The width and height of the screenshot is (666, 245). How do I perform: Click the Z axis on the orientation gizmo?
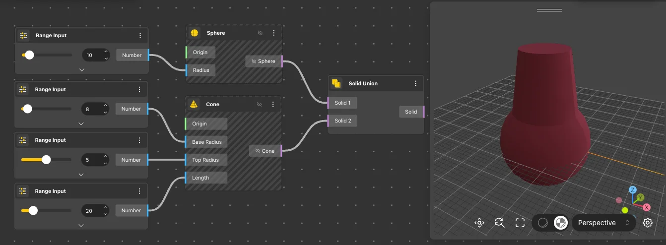(632, 190)
